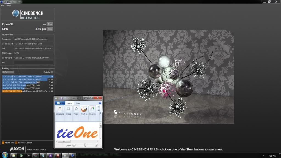Open the line Size selector in Paint

click(99, 109)
